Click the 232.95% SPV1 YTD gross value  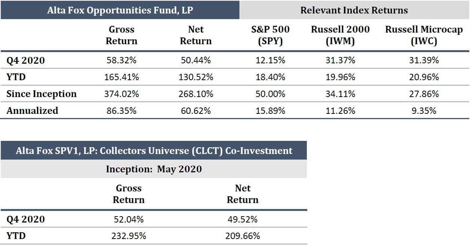click(x=128, y=236)
